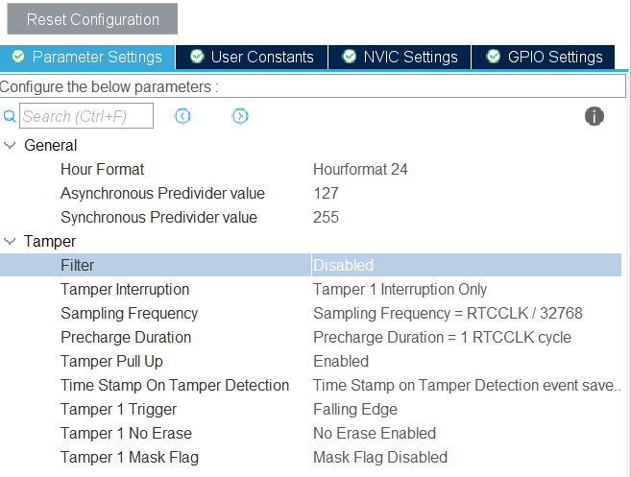Click the GPIO Settings green check icon

tap(493, 57)
